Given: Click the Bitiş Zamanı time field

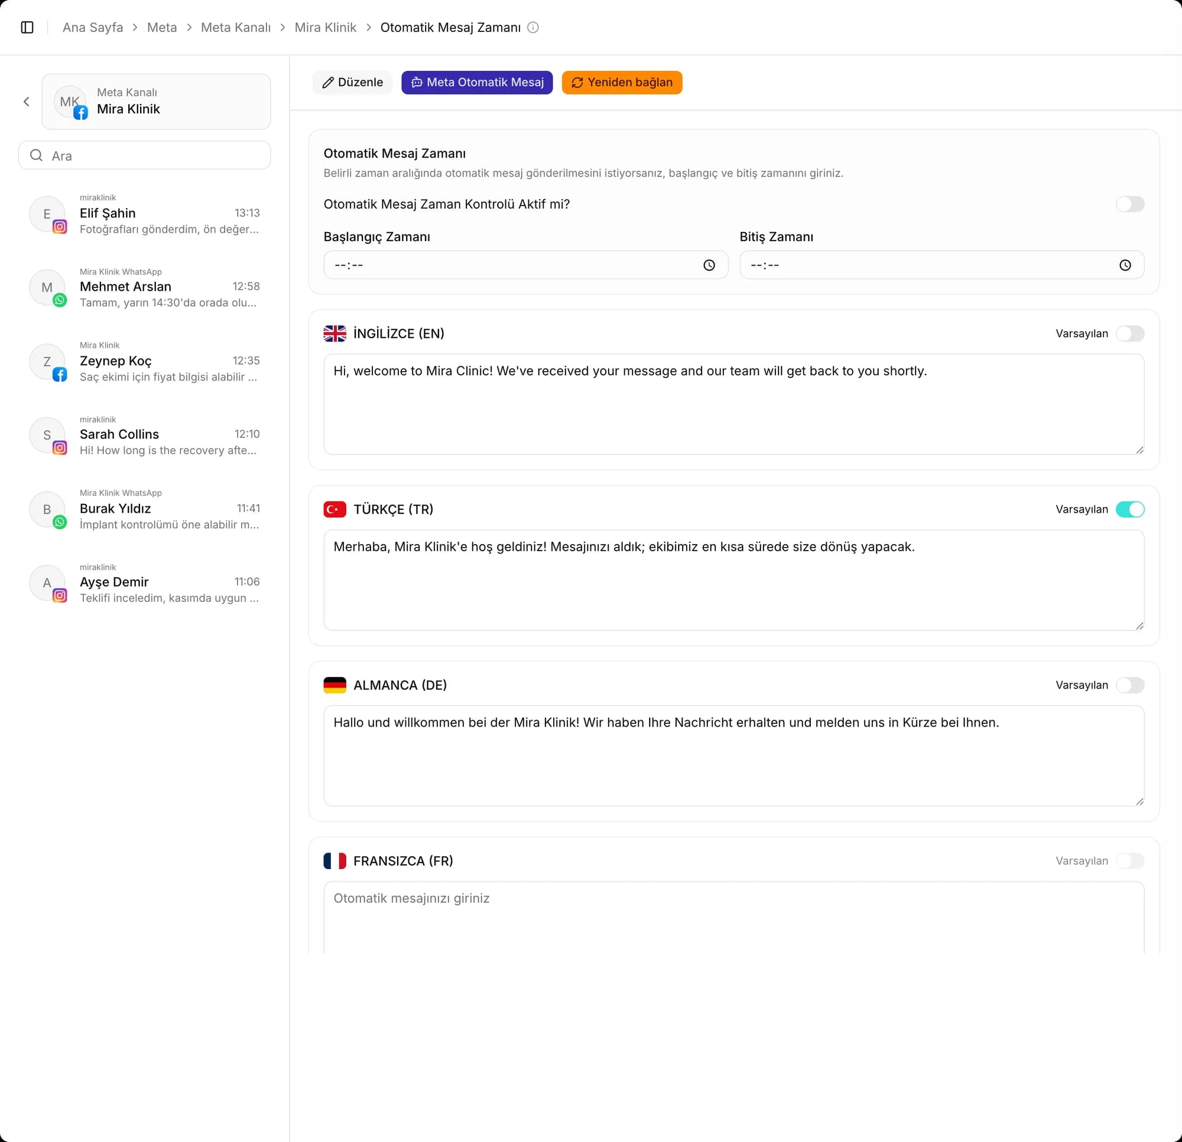Looking at the screenshot, I should point(942,265).
